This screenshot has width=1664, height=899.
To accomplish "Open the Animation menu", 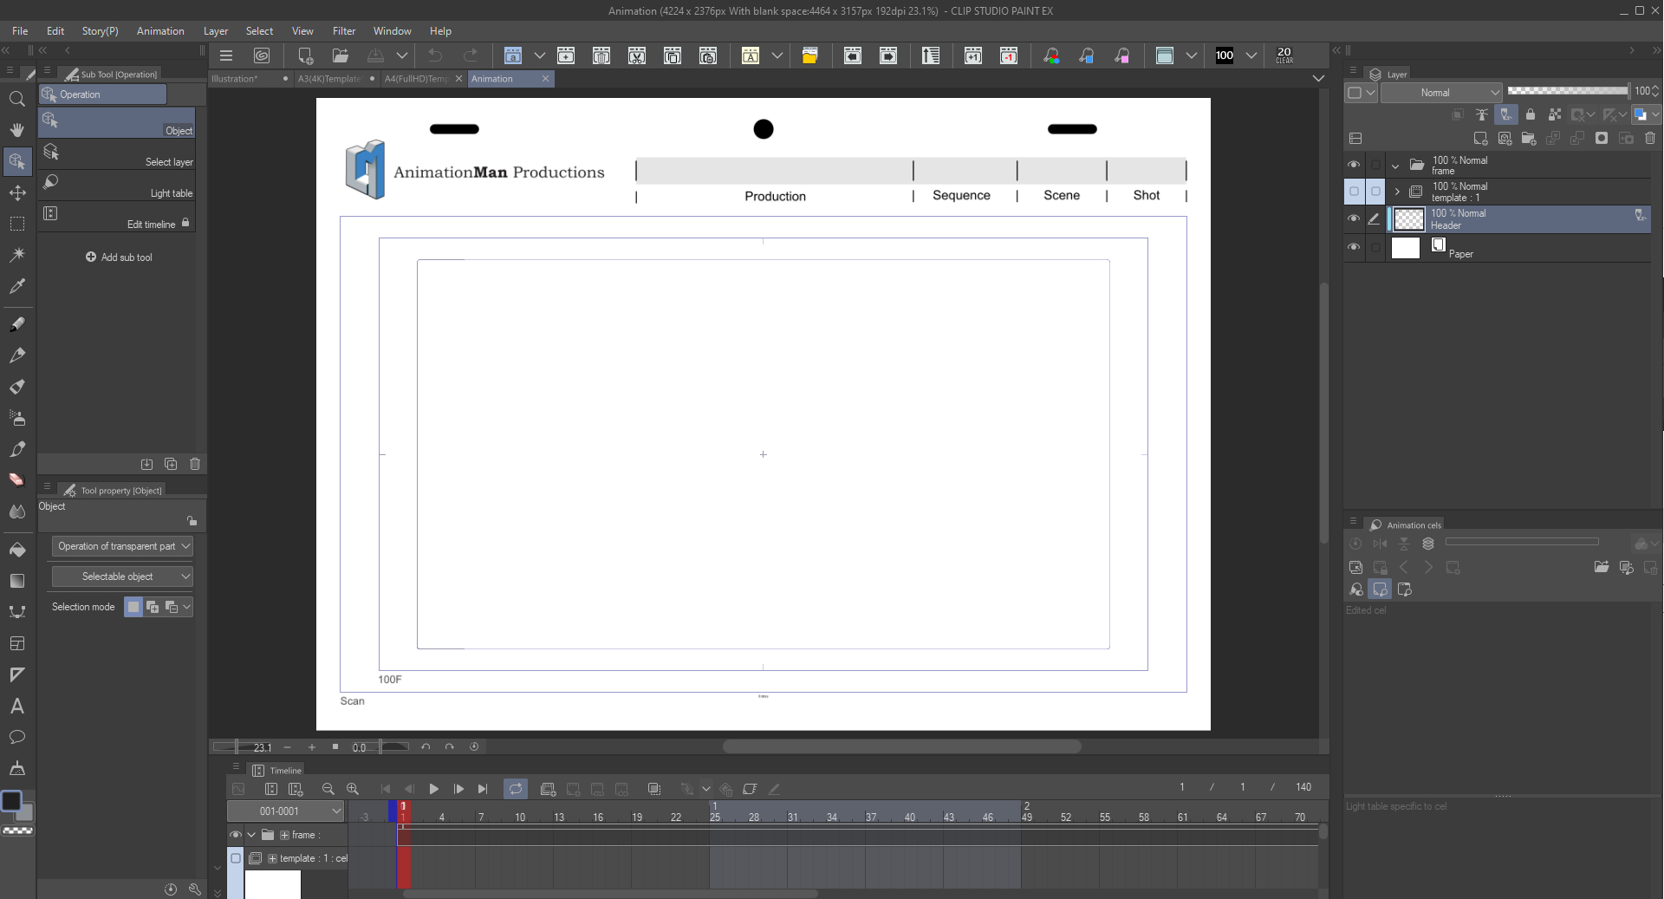I will (160, 31).
